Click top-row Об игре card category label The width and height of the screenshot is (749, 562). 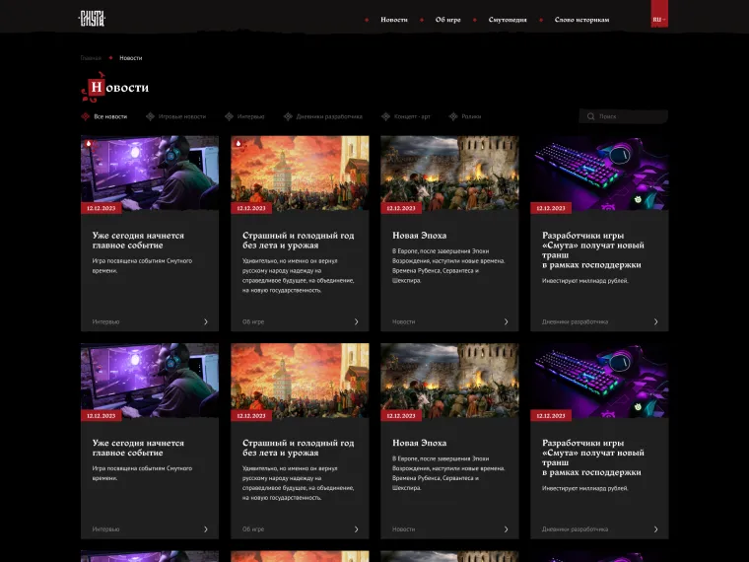pos(253,322)
